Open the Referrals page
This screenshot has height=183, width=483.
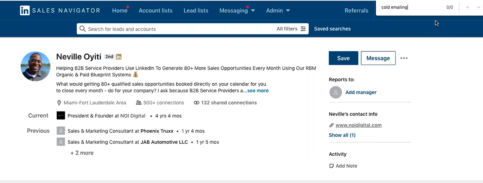357,11
